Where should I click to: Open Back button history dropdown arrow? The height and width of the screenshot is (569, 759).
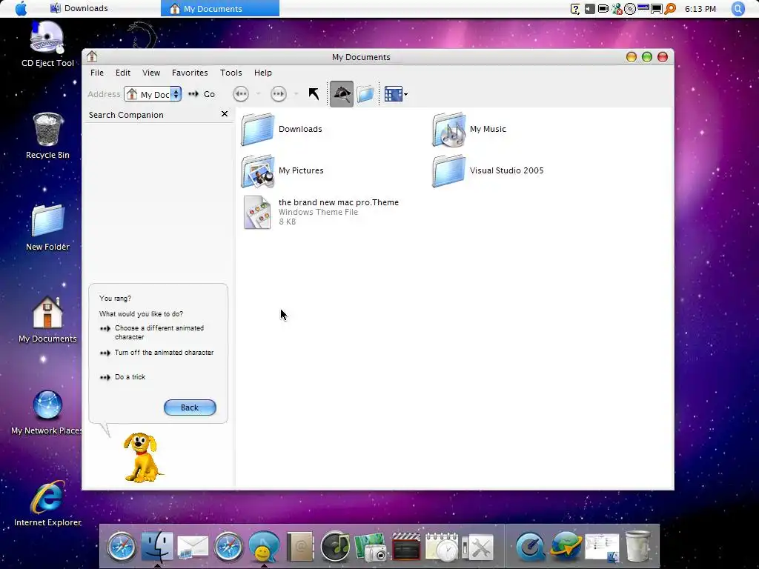click(x=258, y=94)
